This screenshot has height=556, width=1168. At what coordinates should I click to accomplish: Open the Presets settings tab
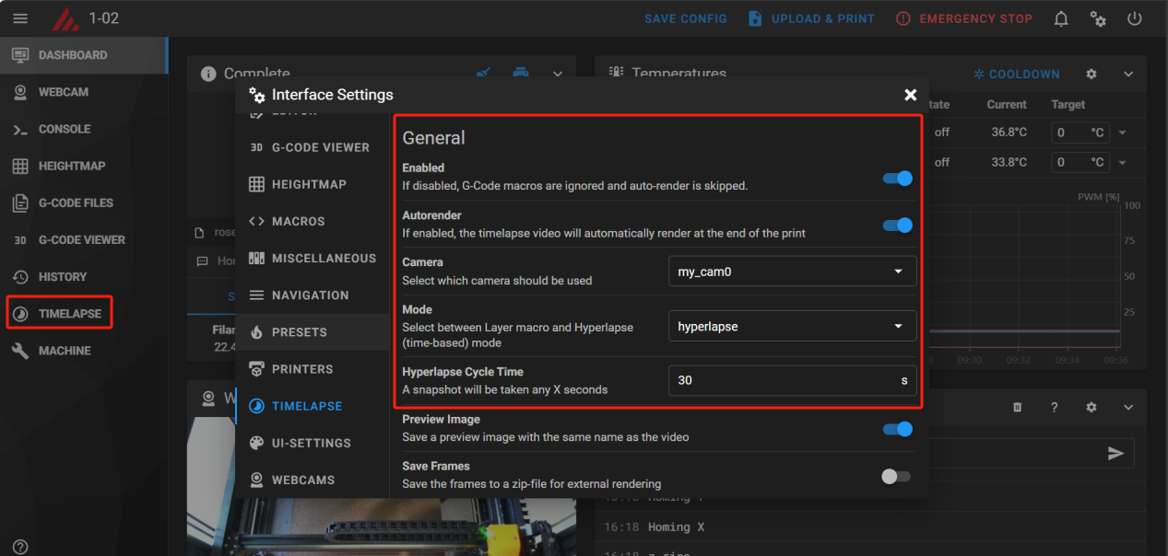pyautogui.click(x=313, y=332)
